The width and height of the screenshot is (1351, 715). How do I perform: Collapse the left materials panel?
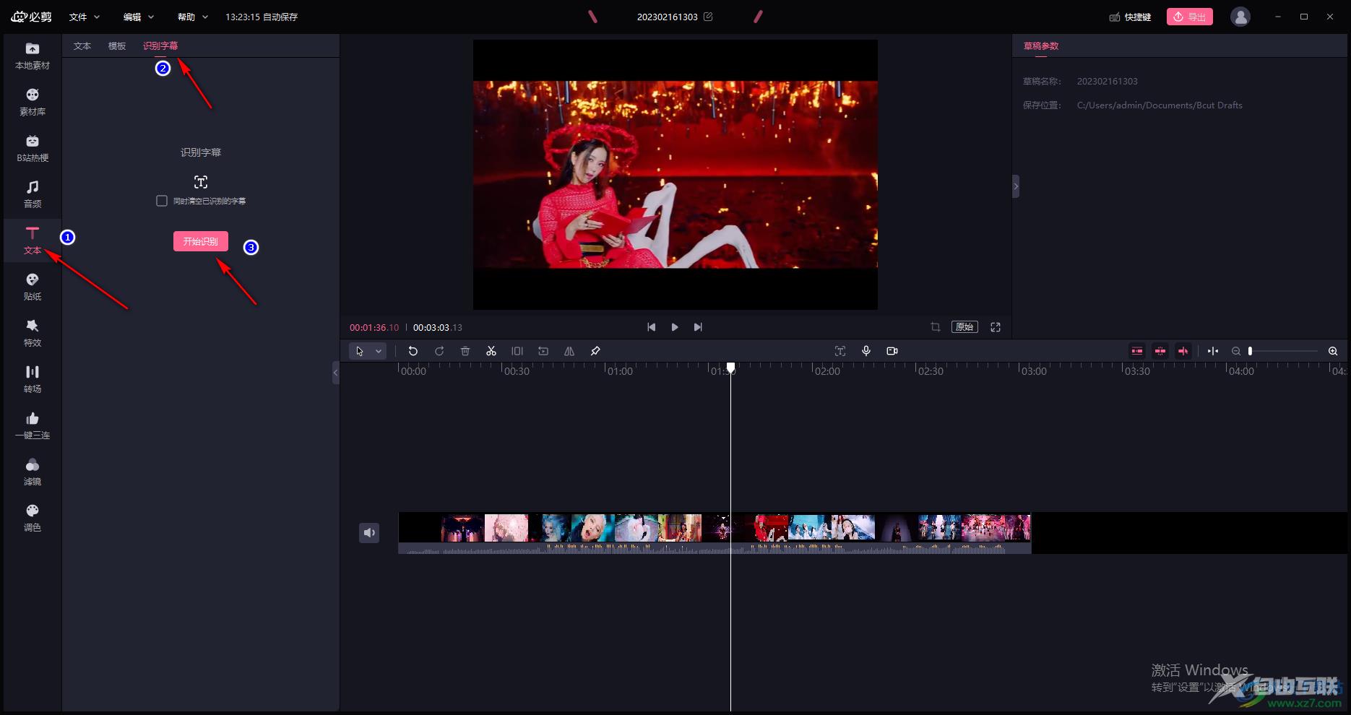(x=335, y=373)
